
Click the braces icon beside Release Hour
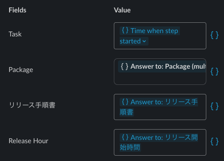[215, 142]
